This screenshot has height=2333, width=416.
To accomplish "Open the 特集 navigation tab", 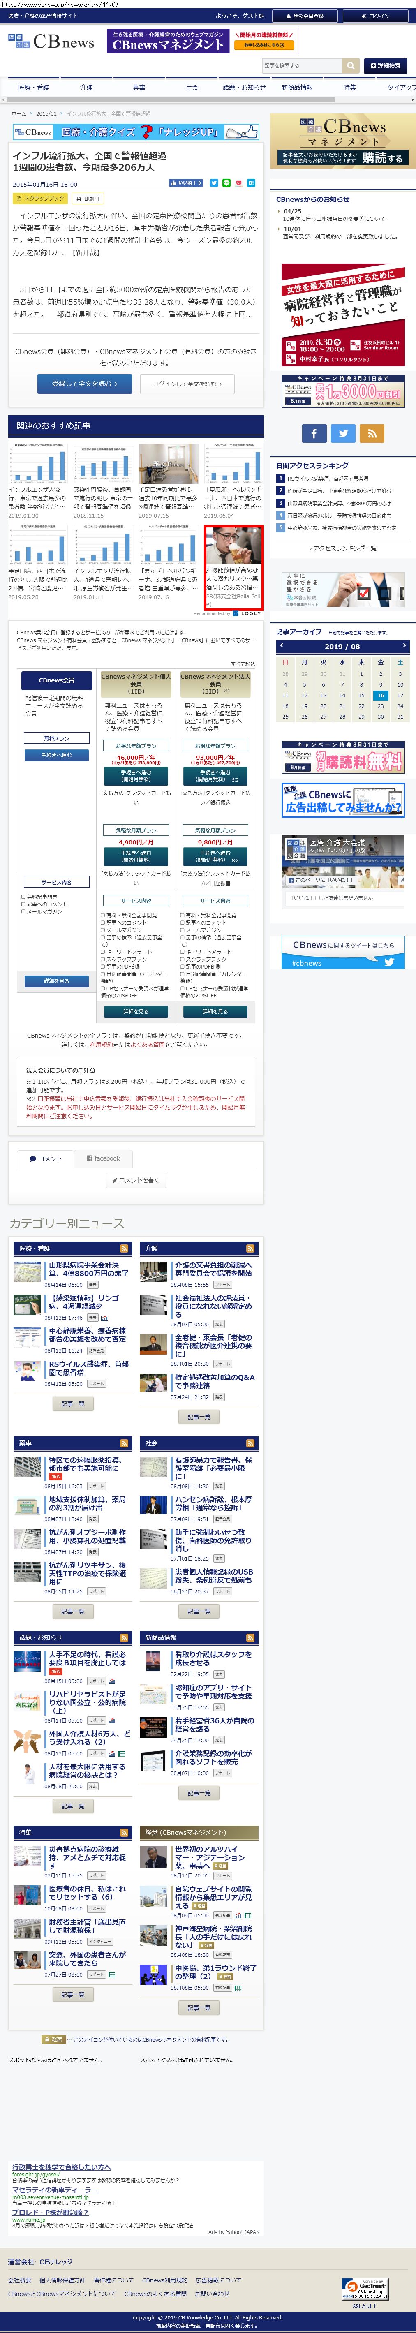I will coord(349,88).
